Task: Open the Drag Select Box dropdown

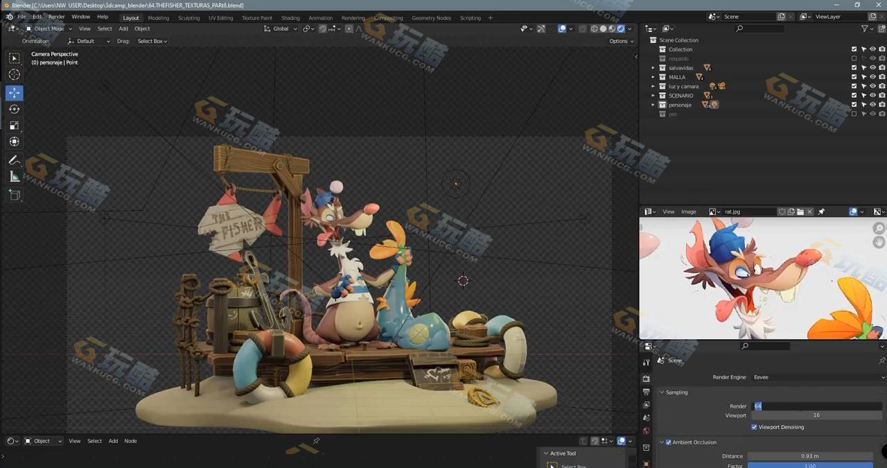Action: click(x=152, y=42)
